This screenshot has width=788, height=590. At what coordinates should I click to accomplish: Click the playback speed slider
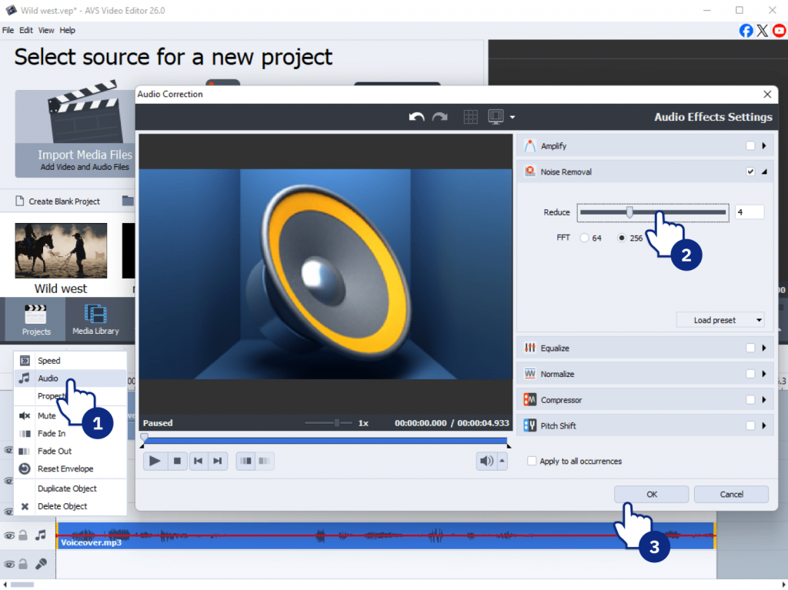pos(329,422)
